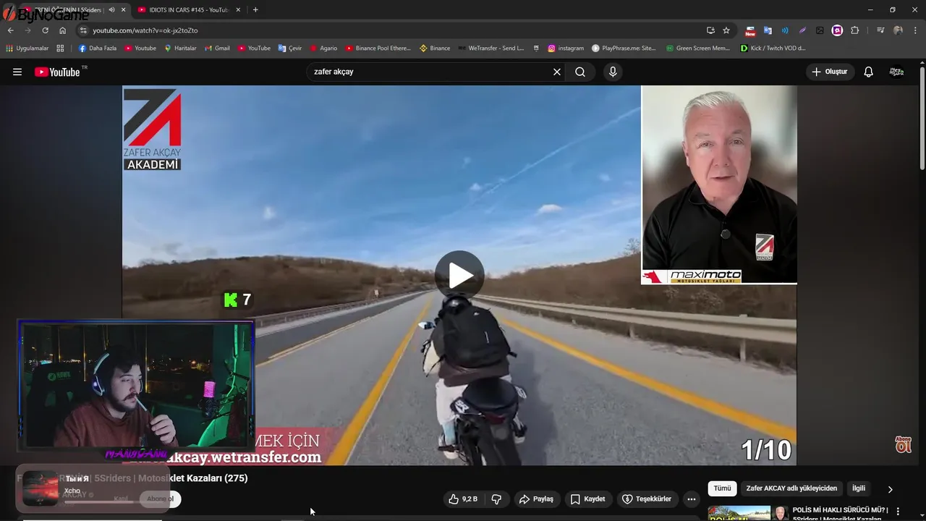Open a new browser tab
This screenshot has height=521, width=926.
tap(255, 10)
